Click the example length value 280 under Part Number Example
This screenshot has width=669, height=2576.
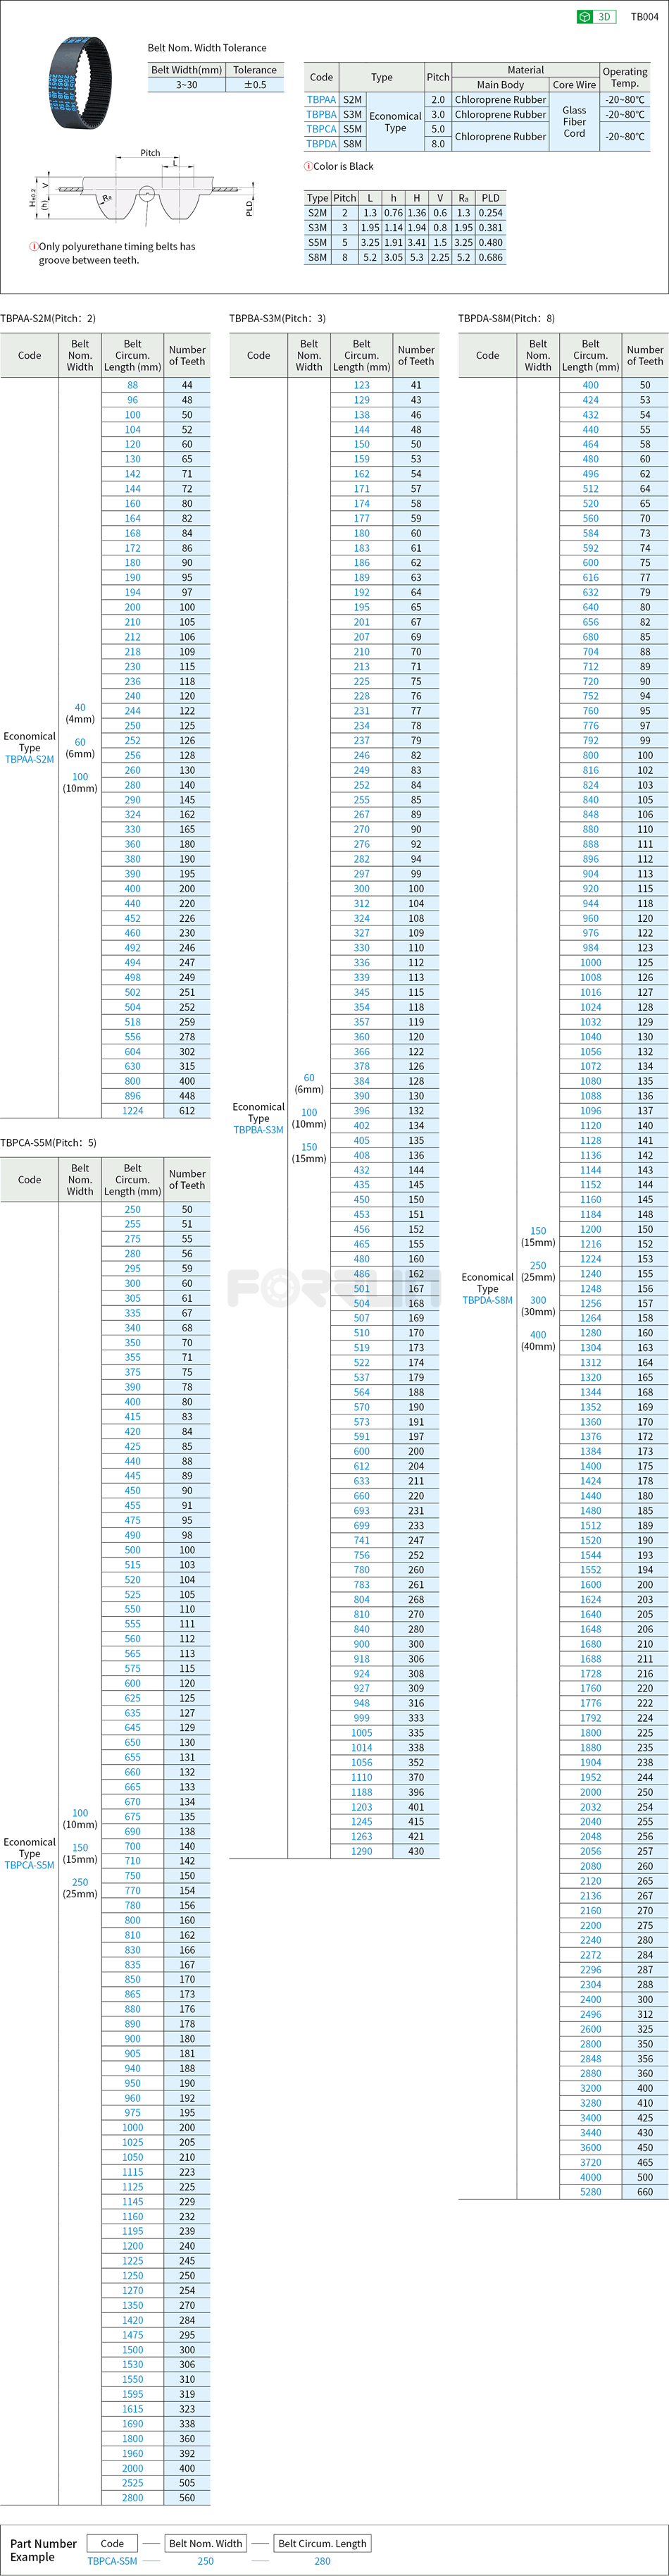(x=323, y=2561)
